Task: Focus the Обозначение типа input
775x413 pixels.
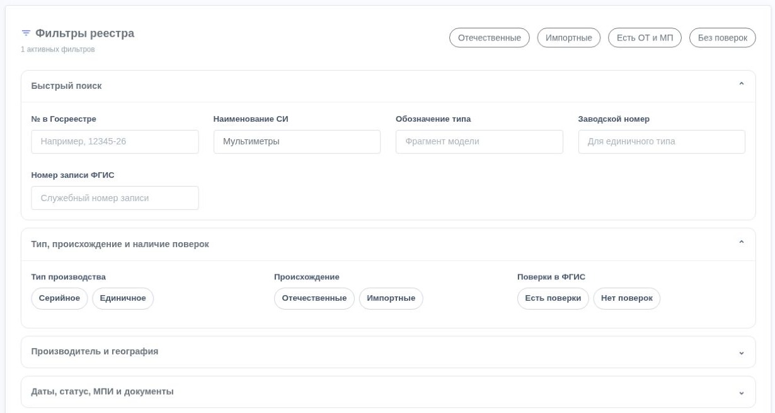Action: click(479, 142)
